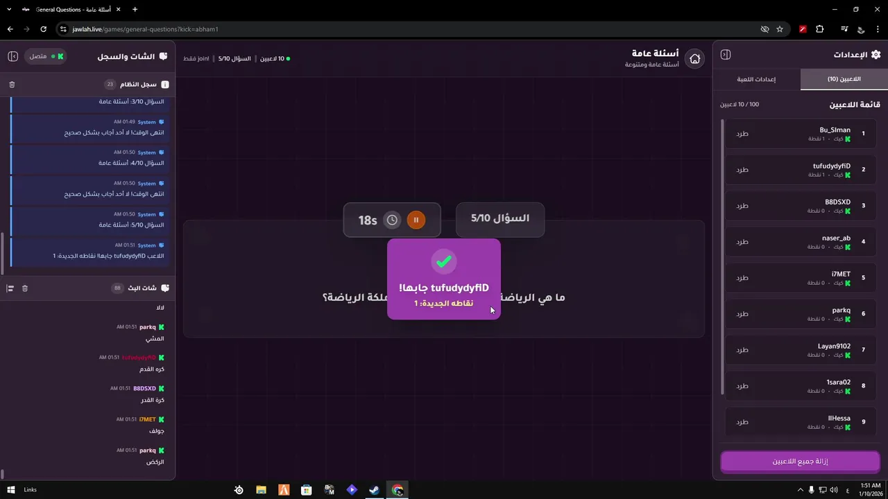This screenshot has height=499, width=888.
Task: Click the volume icon in system tray
Action: click(834, 490)
